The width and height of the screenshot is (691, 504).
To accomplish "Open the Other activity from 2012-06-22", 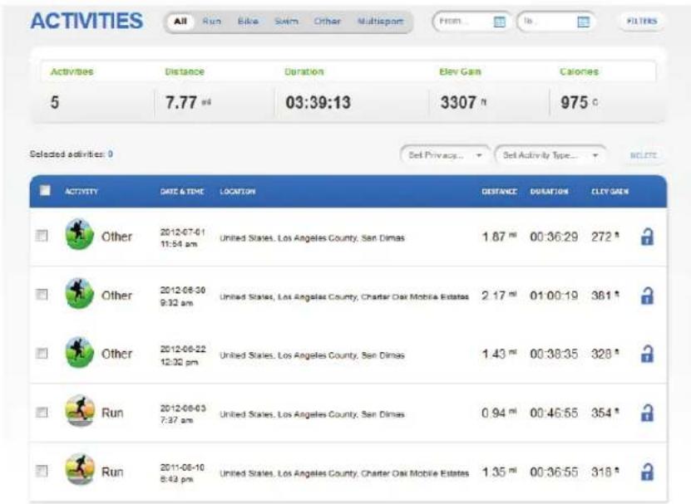I will click(x=116, y=354).
